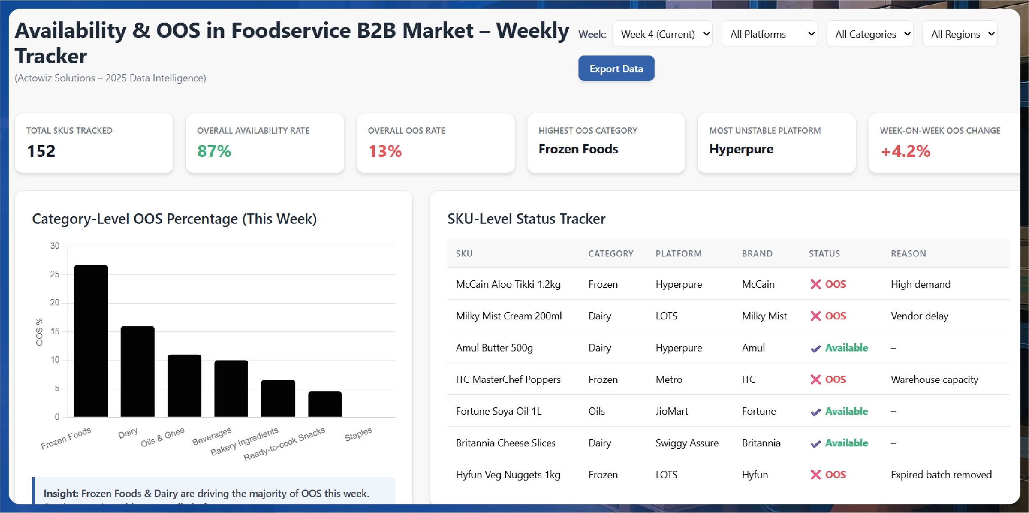The image size is (1029, 513).
Task: Click the Available checkmark for Fortune Soya Oil
Action: point(815,412)
